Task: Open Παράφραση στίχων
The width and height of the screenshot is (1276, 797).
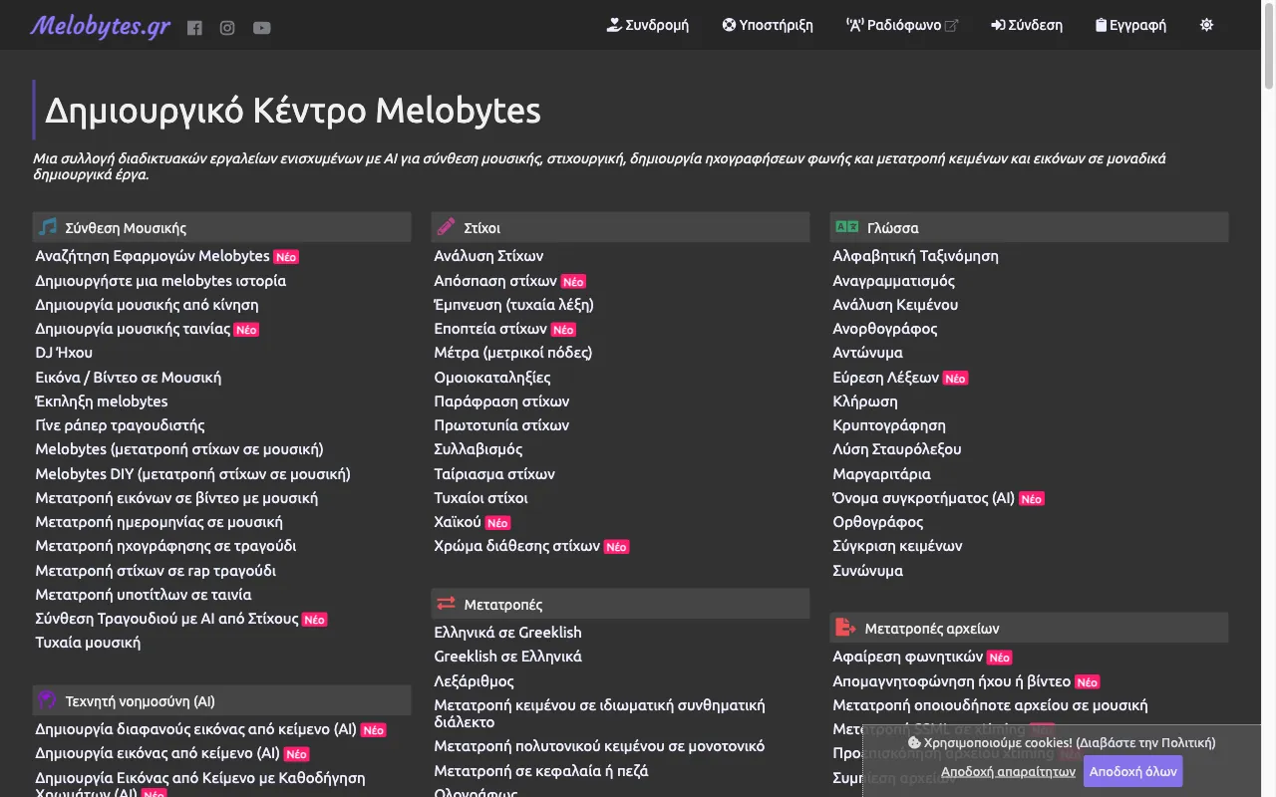Action: coord(501,401)
